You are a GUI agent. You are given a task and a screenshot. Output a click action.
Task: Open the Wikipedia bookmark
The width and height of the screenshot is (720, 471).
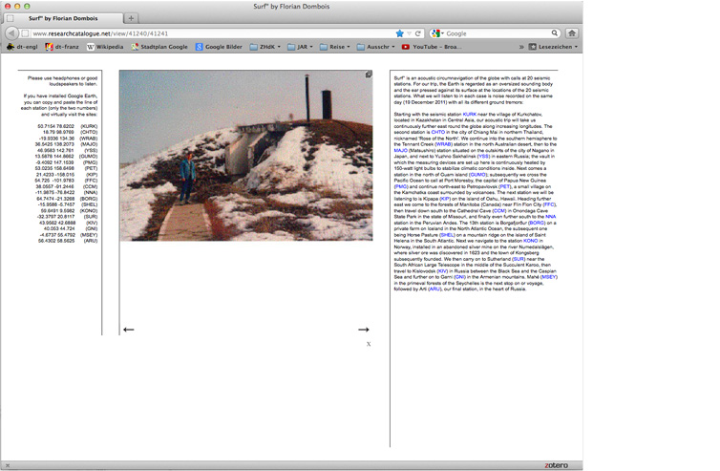[105, 47]
